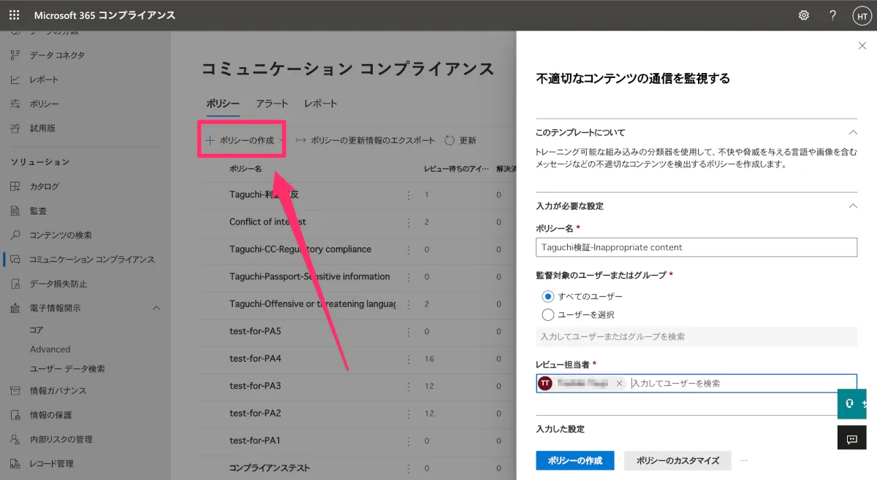Collapse the 入力が必要な設定 section
Screen dimensions: 877x480
(852, 206)
